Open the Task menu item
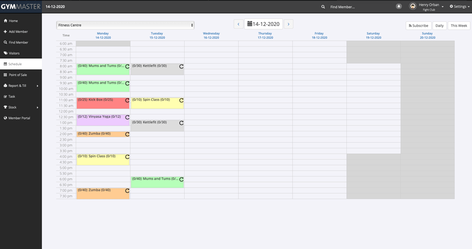 pos(12,96)
